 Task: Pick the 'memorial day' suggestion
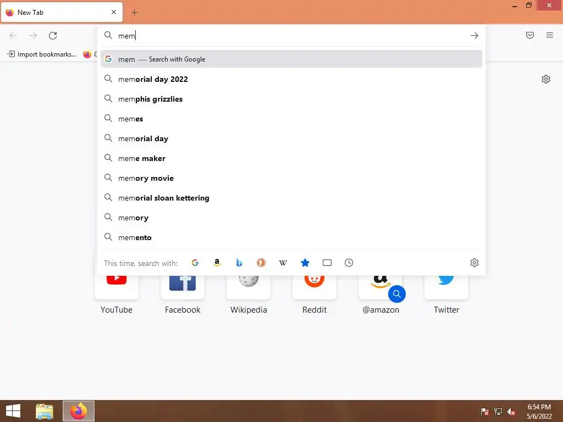coord(291,138)
